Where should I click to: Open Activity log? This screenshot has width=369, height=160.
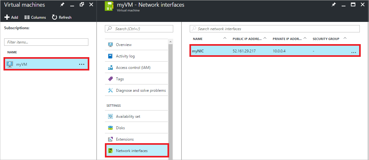[x=136, y=56]
